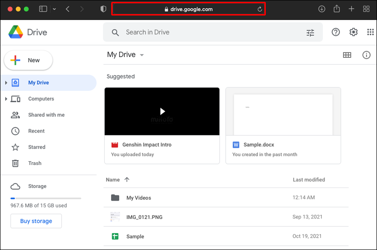The height and width of the screenshot is (250, 377).
Task: Toggle the Safari sidebar
Action: pyautogui.click(x=43, y=9)
